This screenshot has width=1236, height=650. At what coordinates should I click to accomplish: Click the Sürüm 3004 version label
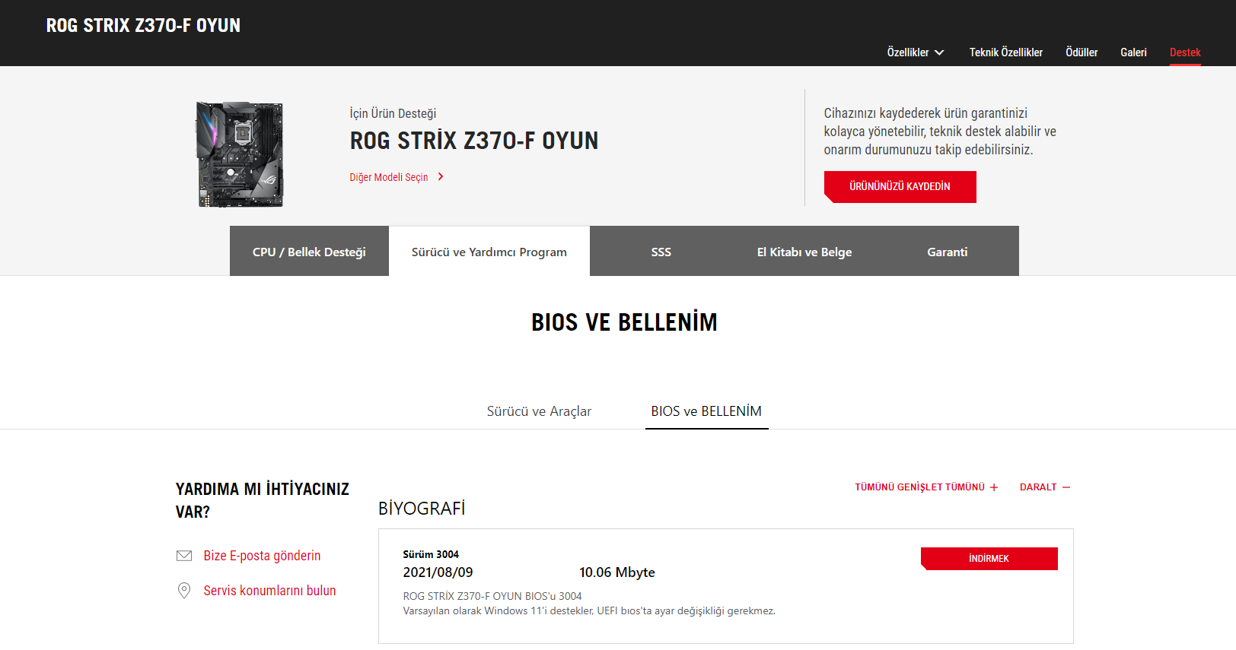pos(431,554)
